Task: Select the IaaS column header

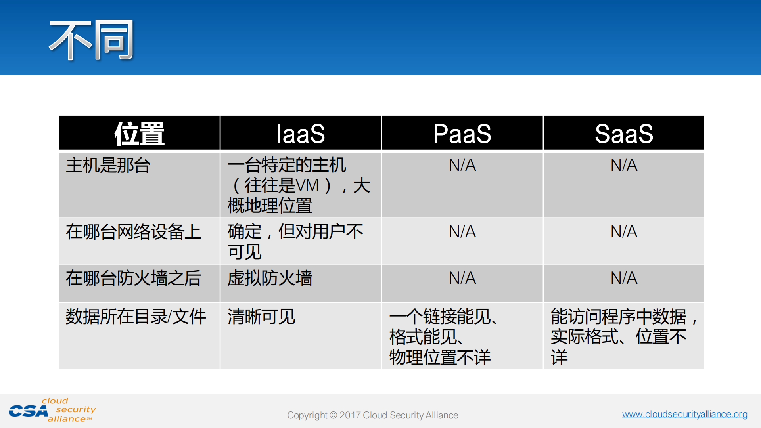Action: point(301,133)
